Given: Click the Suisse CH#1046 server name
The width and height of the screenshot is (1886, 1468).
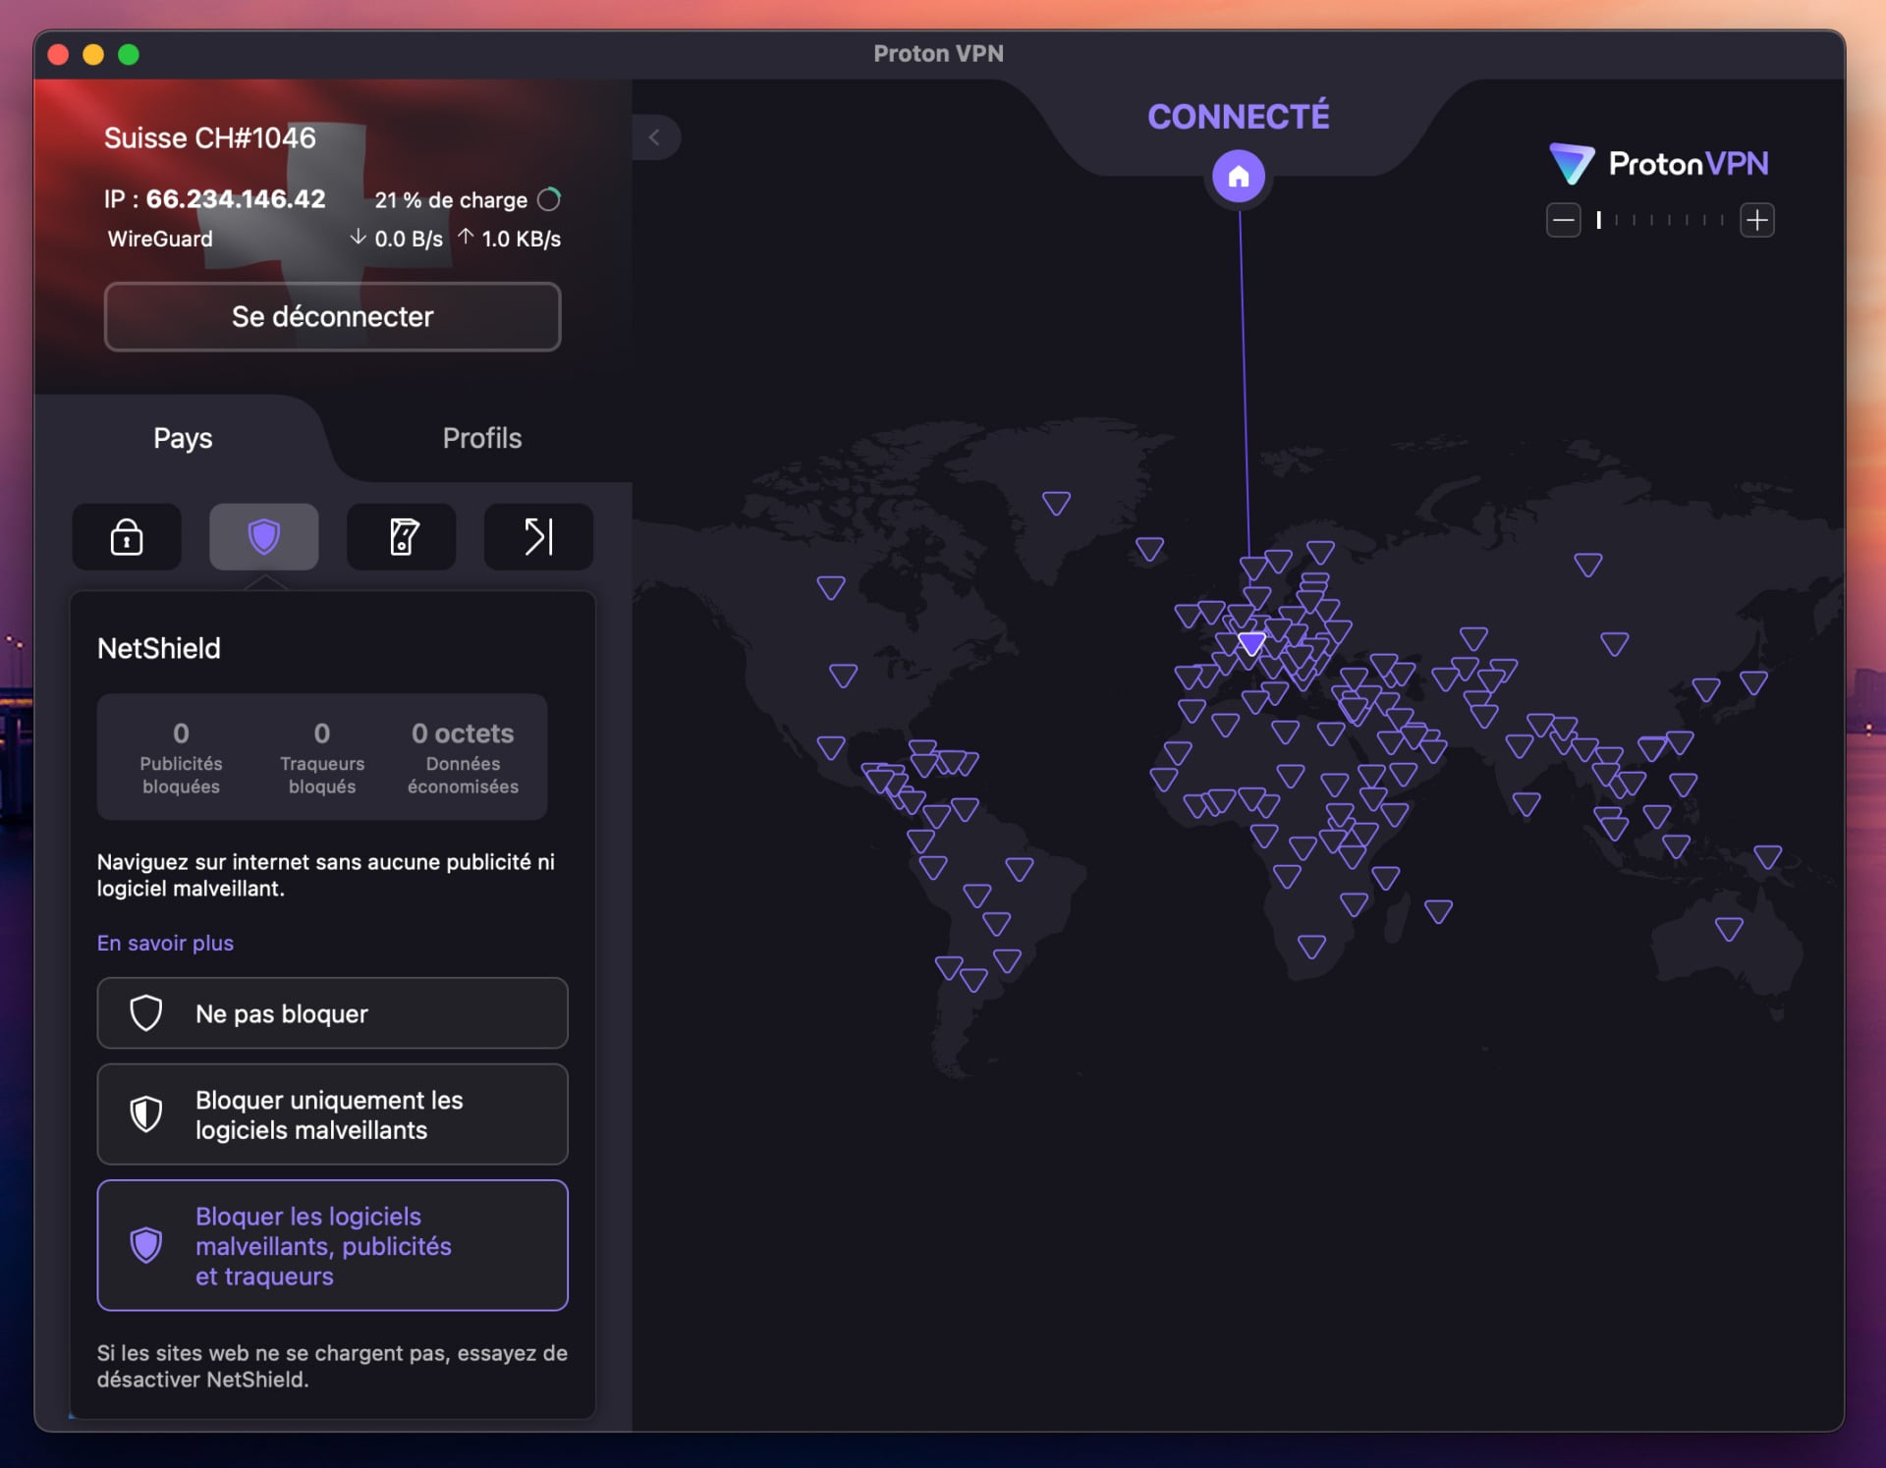Looking at the screenshot, I should click(x=210, y=137).
